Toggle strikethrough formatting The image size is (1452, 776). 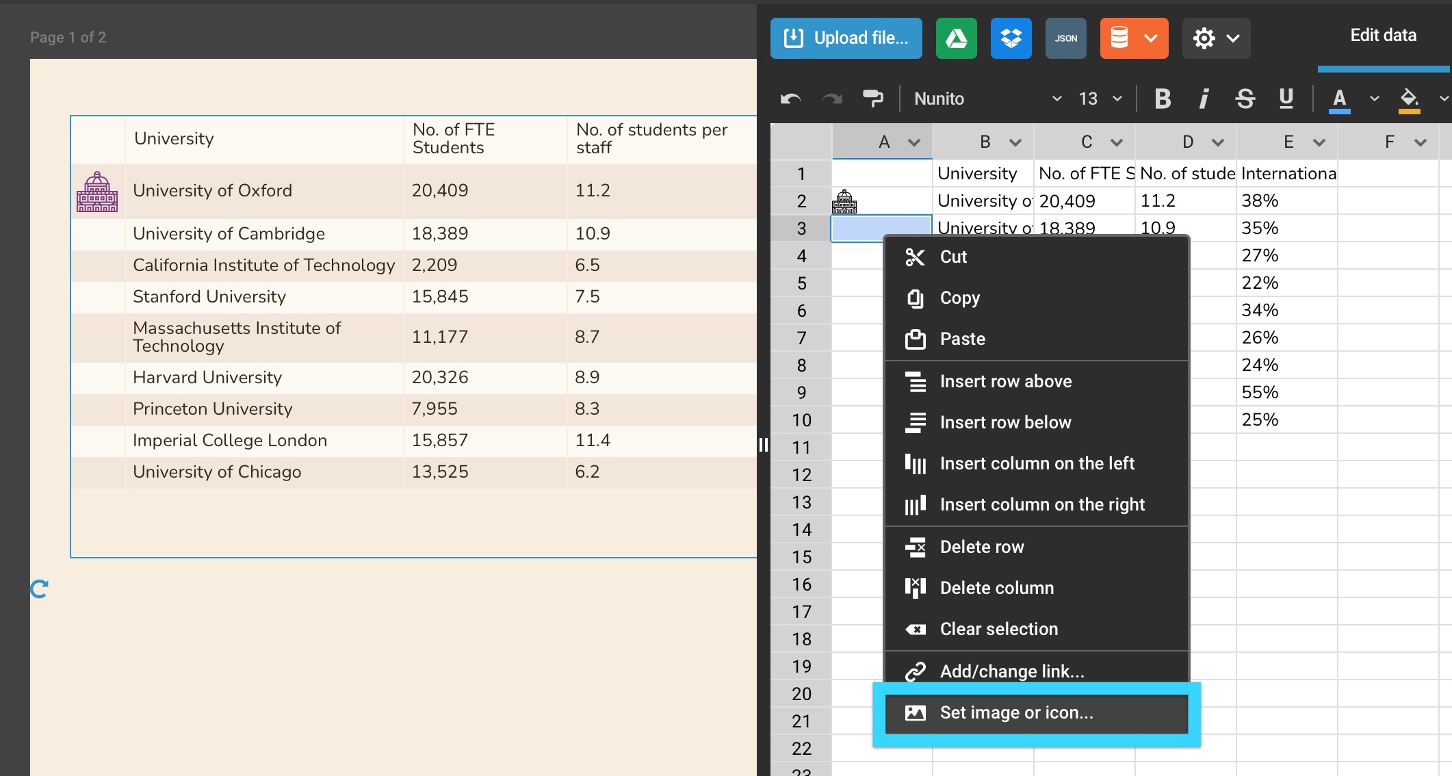tap(1245, 99)
